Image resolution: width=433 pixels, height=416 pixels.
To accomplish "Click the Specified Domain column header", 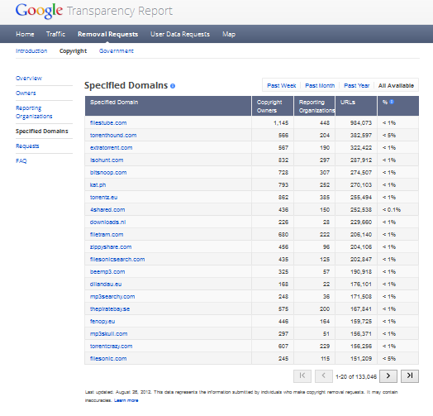I will (x=169, y=106).
